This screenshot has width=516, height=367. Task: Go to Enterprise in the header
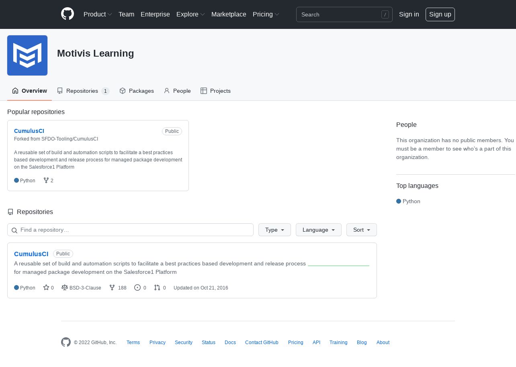[x=155, y=14]
